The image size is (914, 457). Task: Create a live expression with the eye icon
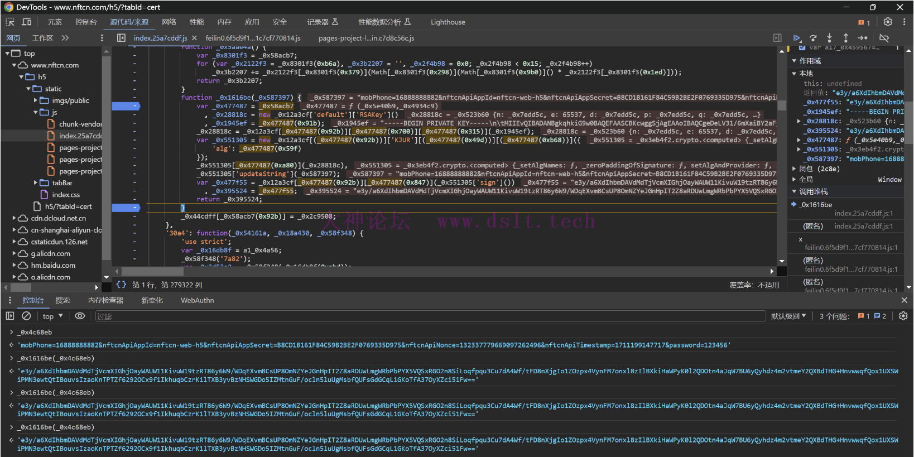pyautogui.click(x=80, y=316)
